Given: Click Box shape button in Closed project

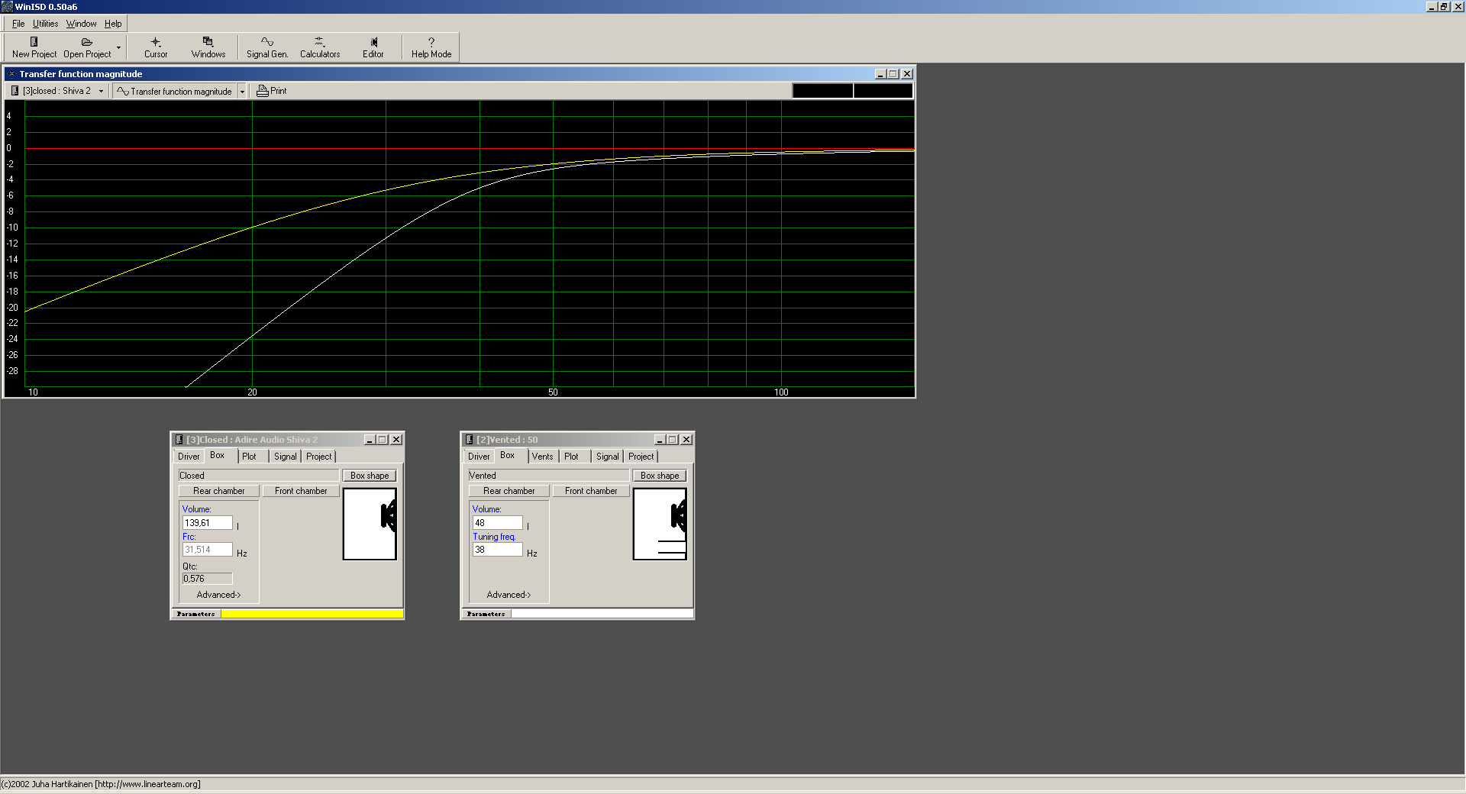Looking at the screenshot, I should [x=370, y=476].
